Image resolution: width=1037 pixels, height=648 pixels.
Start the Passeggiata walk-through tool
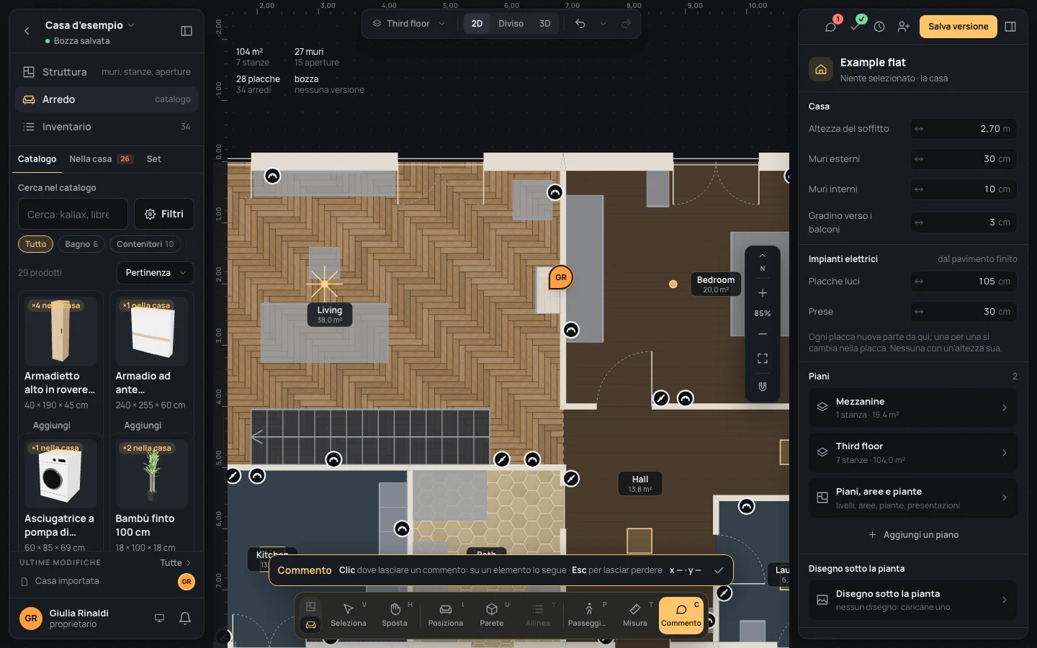589,615
